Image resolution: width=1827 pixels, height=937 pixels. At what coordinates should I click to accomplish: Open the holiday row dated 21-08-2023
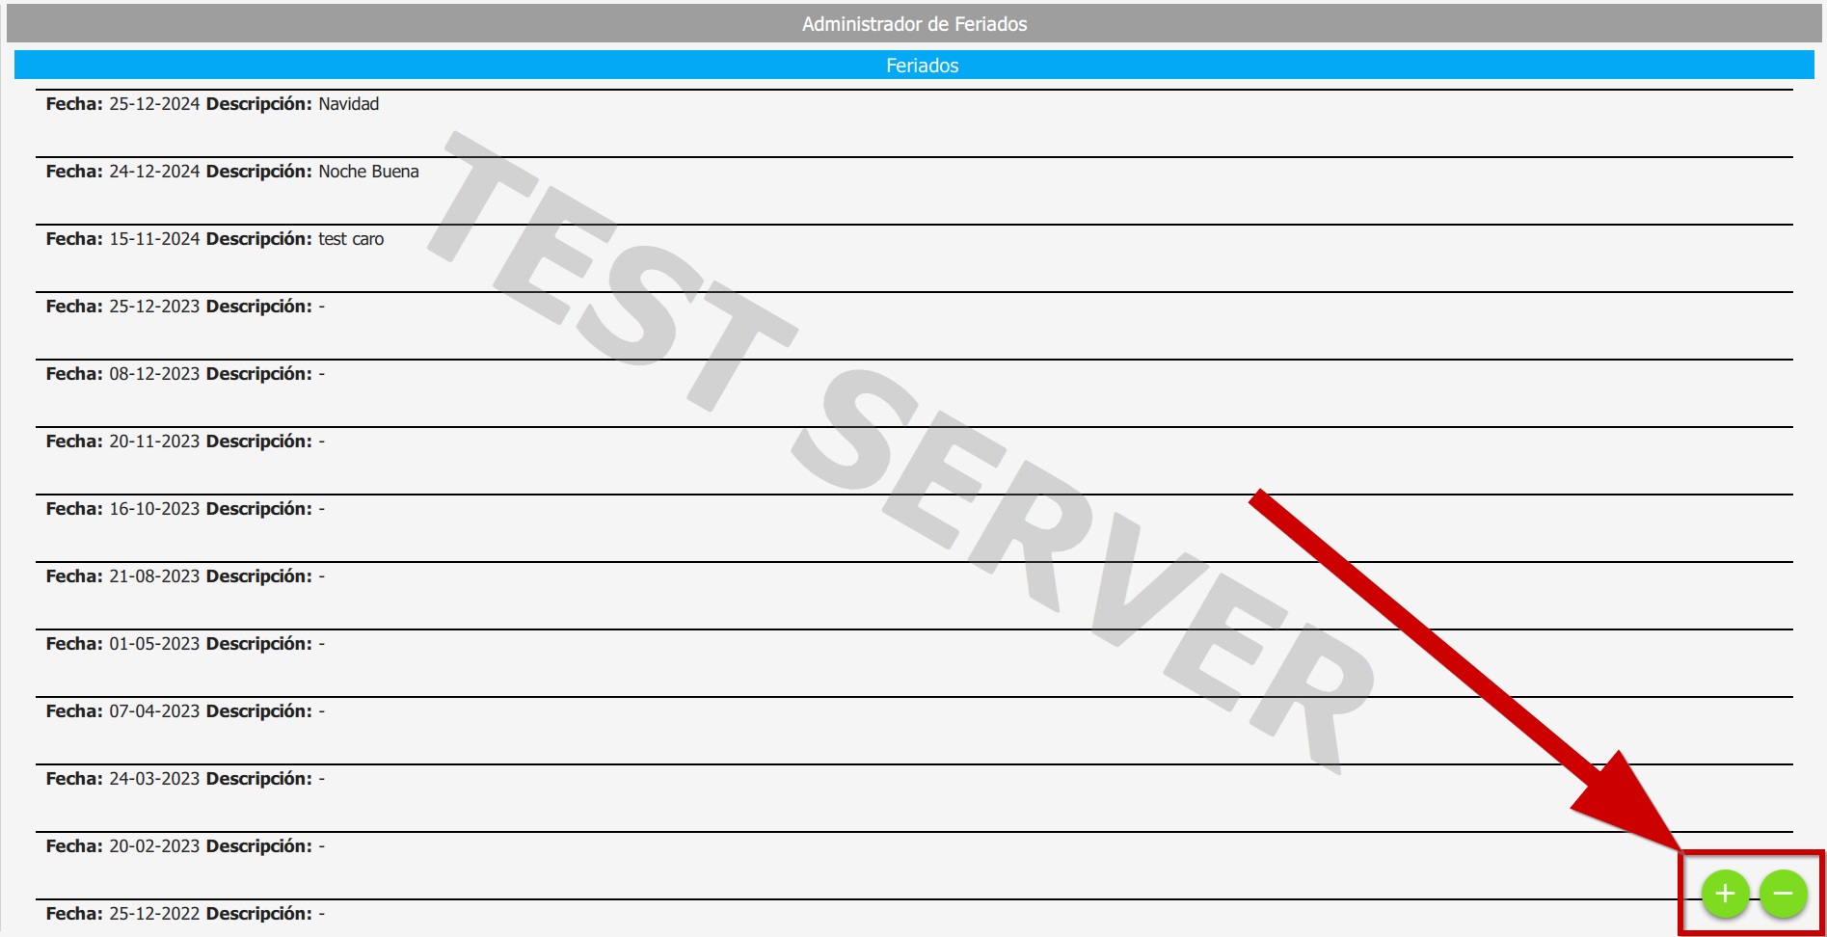pos(154,576)
